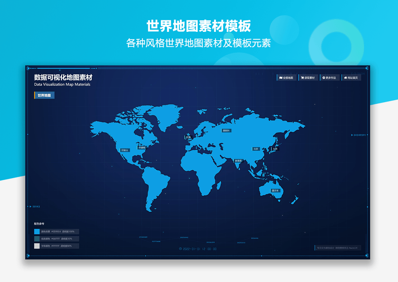Click the 获取素材 button
This screenshot has width=398, height=282.
click(308, 77)
